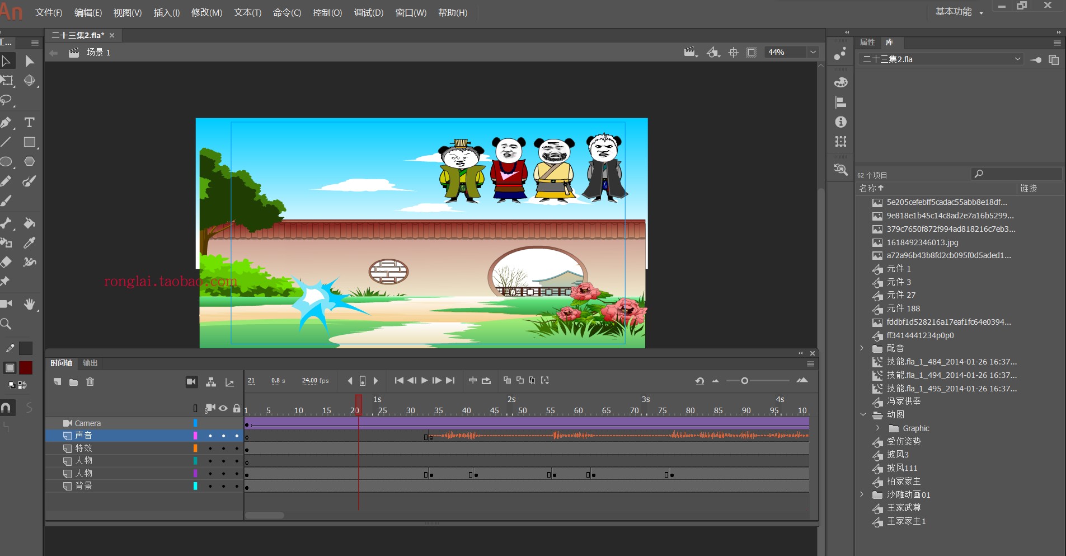Click the Play button in timeline
The width and height of the screenshot is (1066, 556).
[x=425, y=381]
